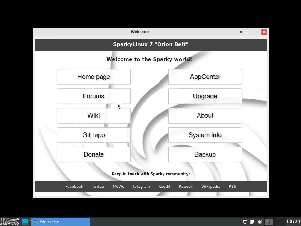Click the Forums button
The height and width of the screenshot is (226, 301).
[x=94, y=96]
